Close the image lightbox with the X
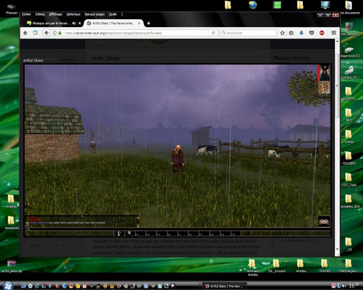Screen dimensions: 363x290 point(325,67)
